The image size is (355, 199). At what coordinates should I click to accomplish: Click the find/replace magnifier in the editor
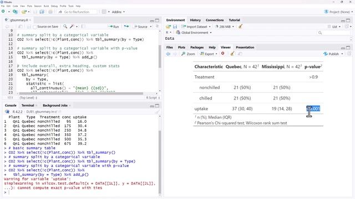pyautogui.click(x=65, y=27)
